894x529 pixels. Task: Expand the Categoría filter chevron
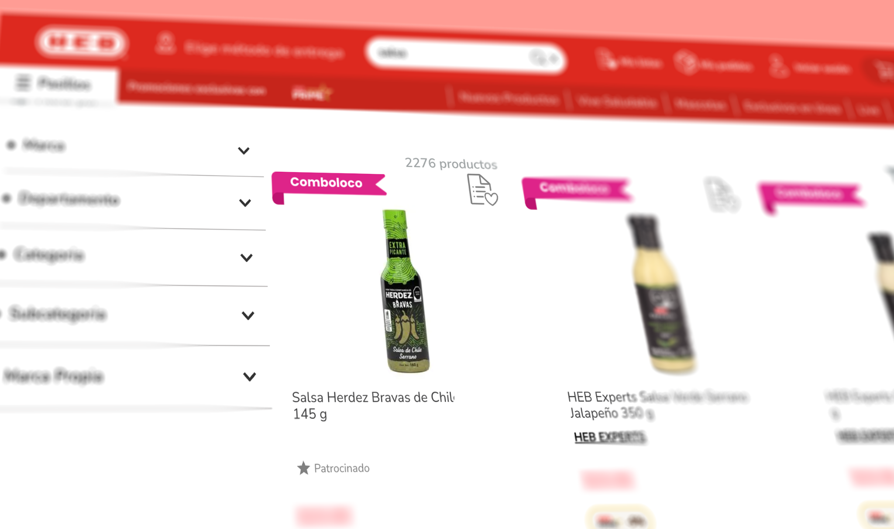(247, 258)
